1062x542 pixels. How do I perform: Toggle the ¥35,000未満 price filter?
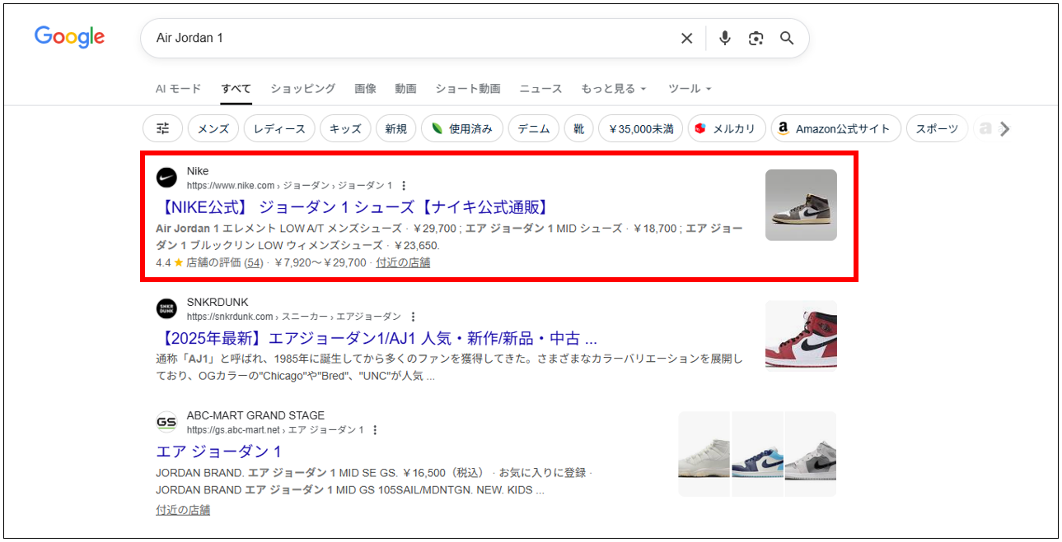click(640, 127)
